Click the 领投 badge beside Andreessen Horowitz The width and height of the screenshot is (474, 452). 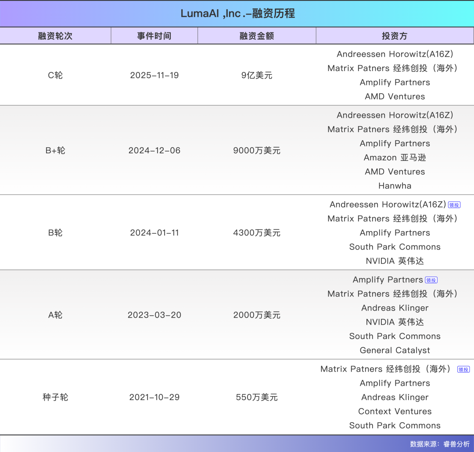click(x=454, y=205)
